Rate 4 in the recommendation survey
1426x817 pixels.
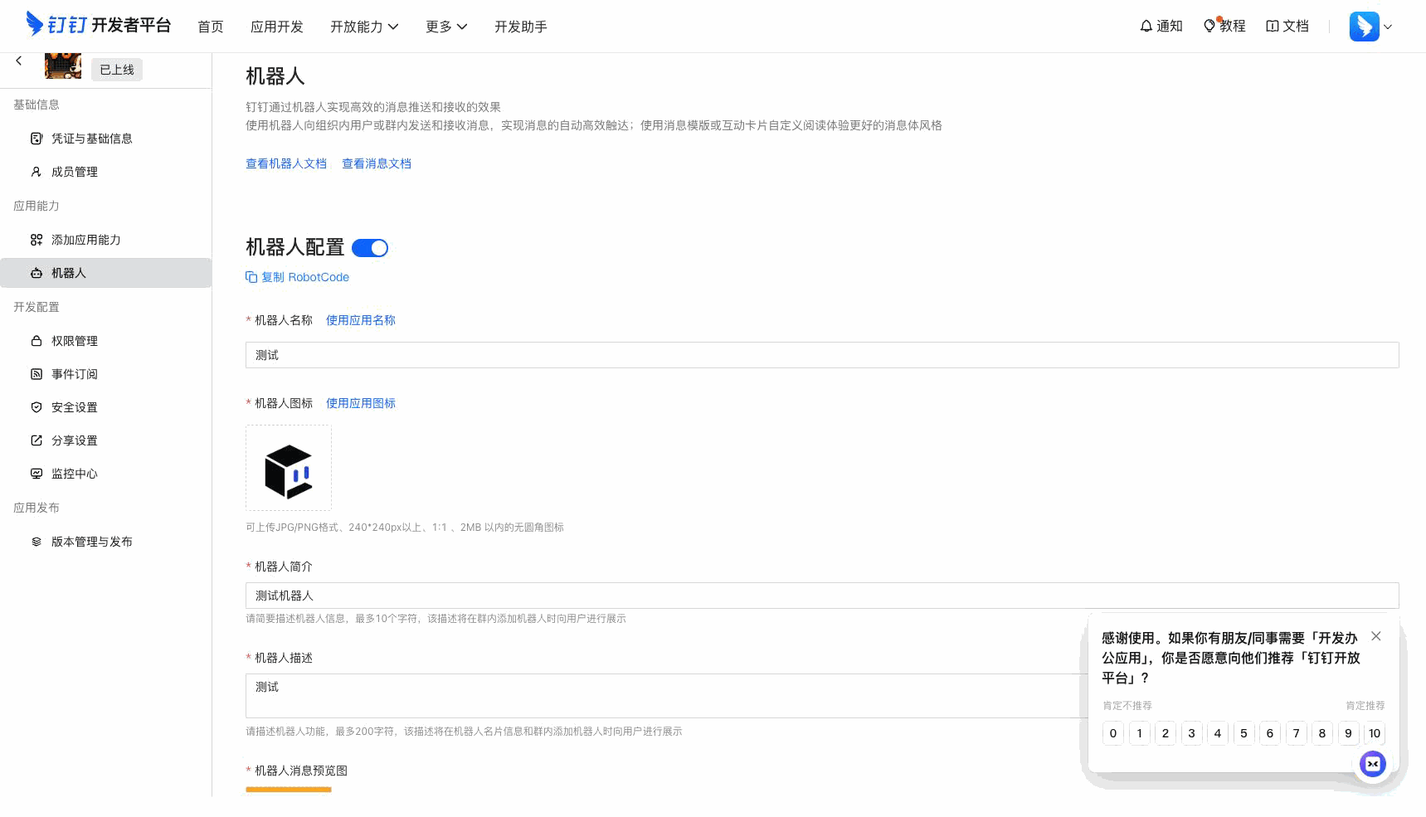(1218, 733)
